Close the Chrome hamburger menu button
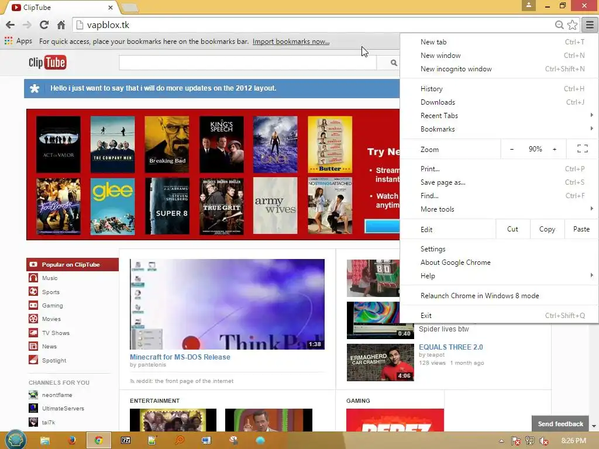Screen dimensions: 599x449 [x=590, y=25]
